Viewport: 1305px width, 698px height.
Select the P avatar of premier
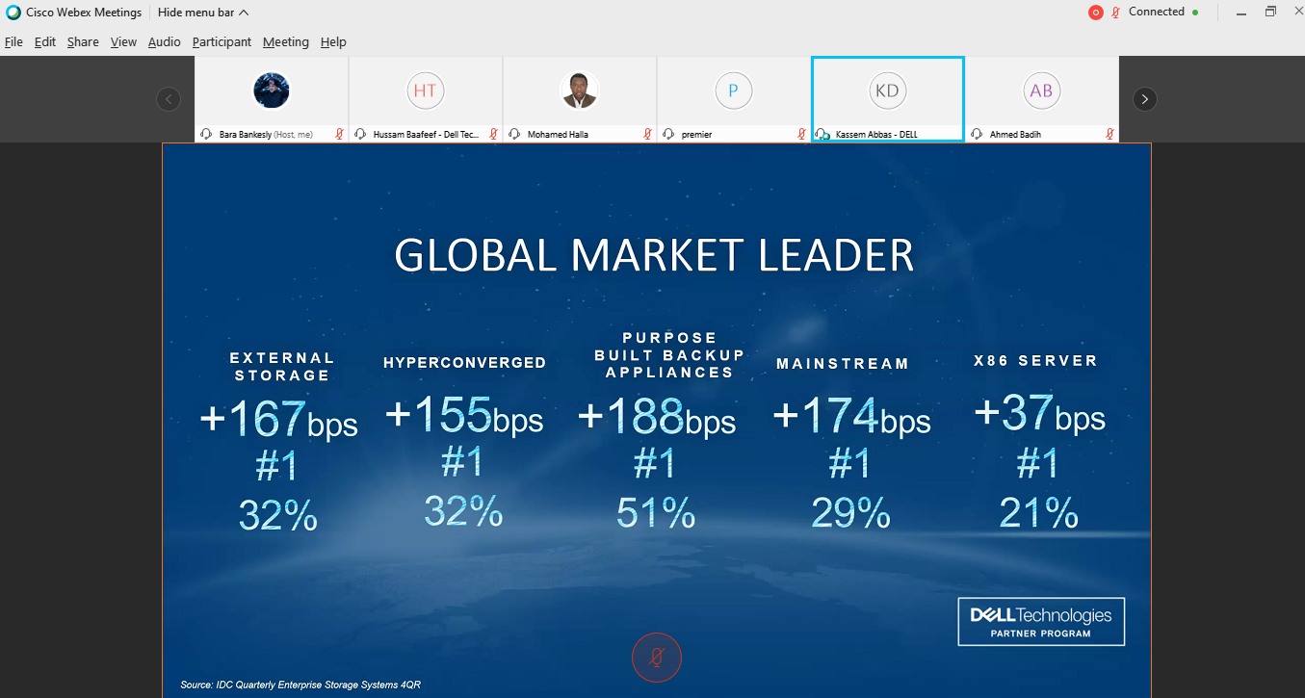tap(734, 91)
